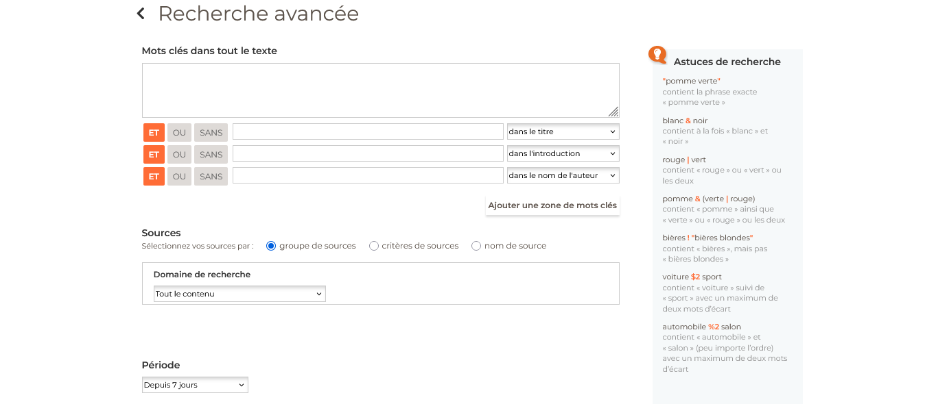Click the Domaine de recherche label

click(202, 275)
